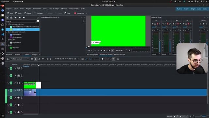Select the 'Chromano' effect
The image size is (209, 118).
coord(15,48)
